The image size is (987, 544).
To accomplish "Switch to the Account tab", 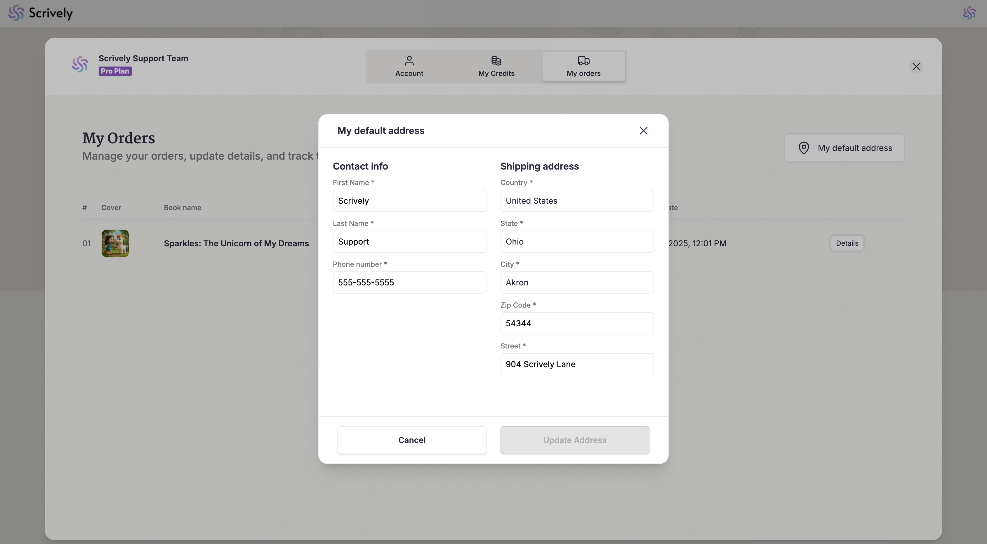I will pyautogui.click(x=409, y=67).
